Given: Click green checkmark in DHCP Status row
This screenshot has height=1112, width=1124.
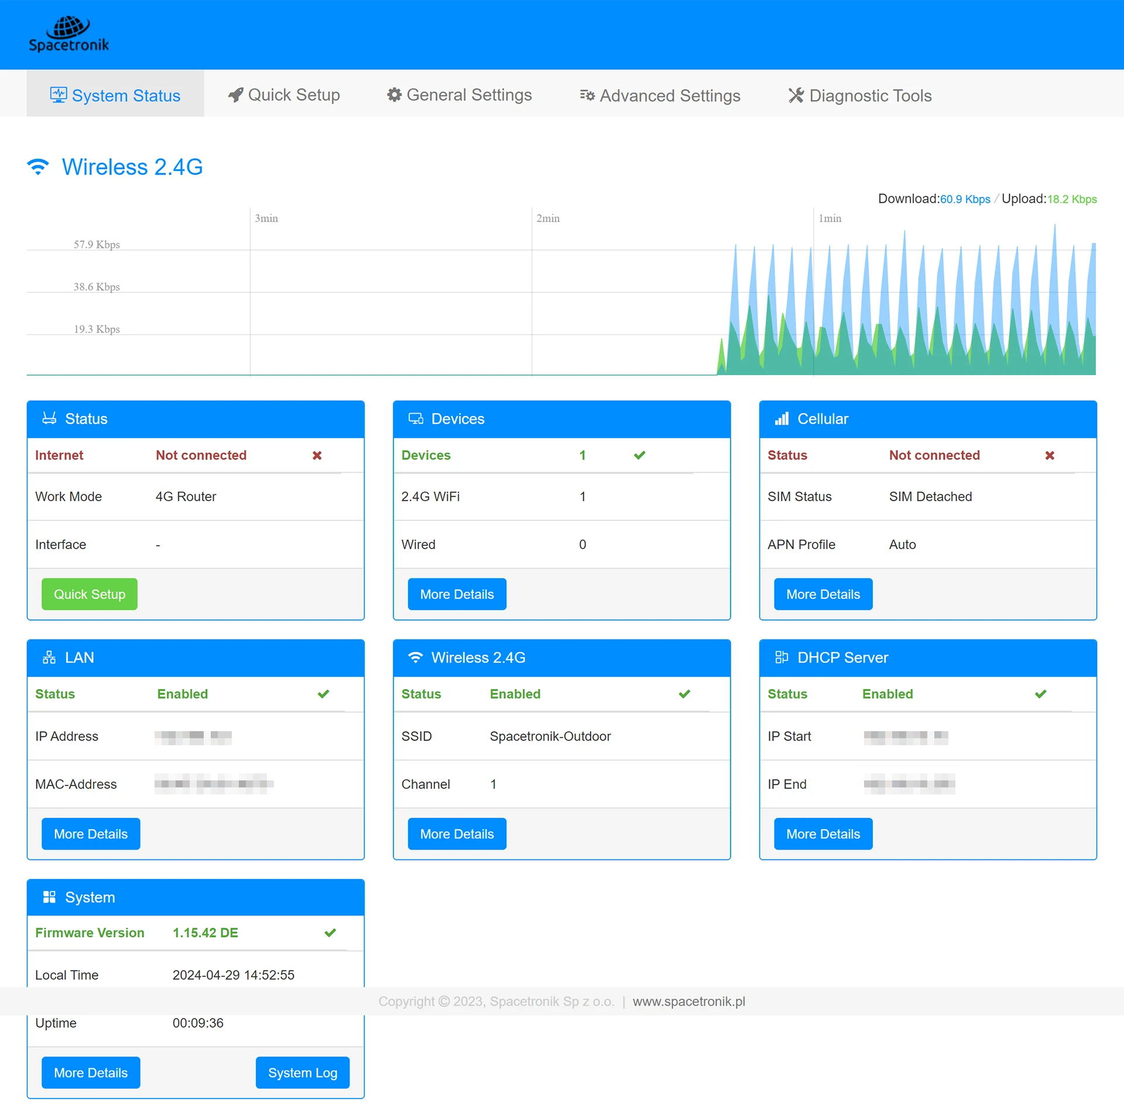Looking at the screenshot, I should (x=1040, y=694).
